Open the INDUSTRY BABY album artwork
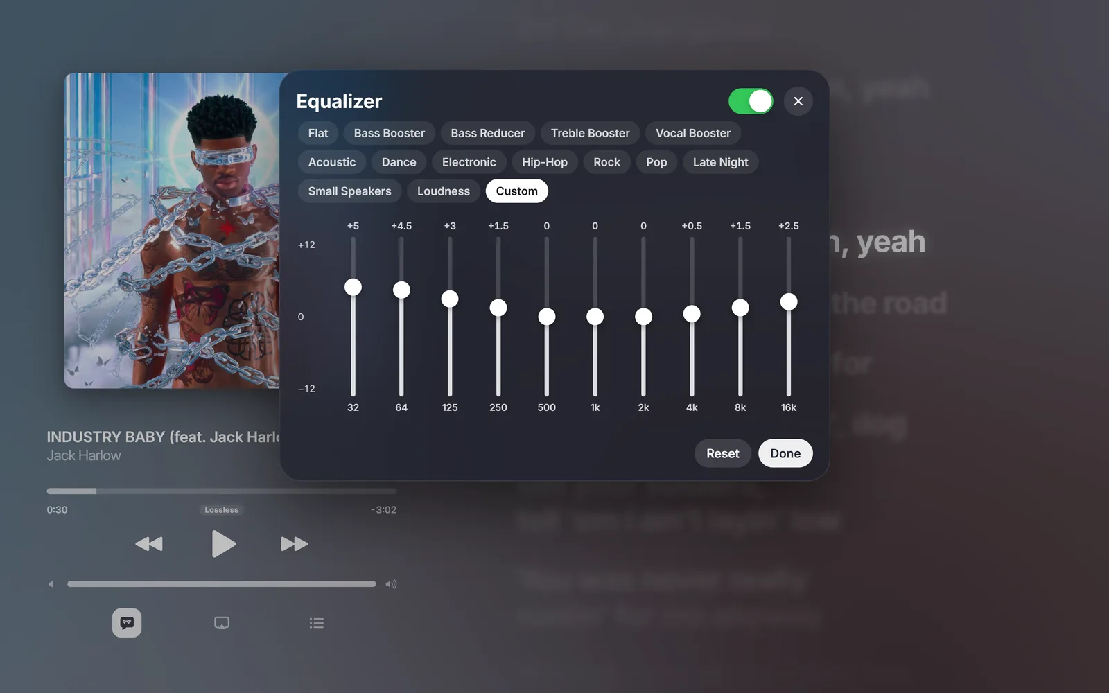Image resolution: width=1109 pixels, height=693 pixels. 173,231
